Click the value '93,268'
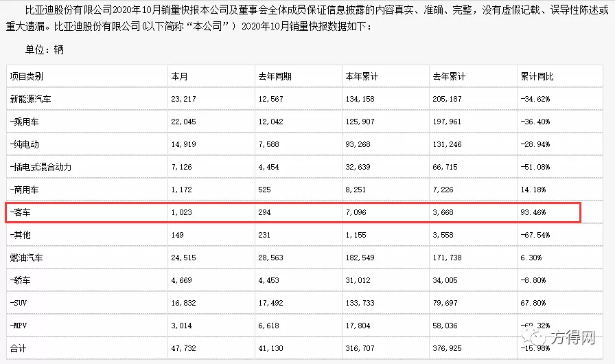This screenshot has width=615, height=364. pos(358,144)
